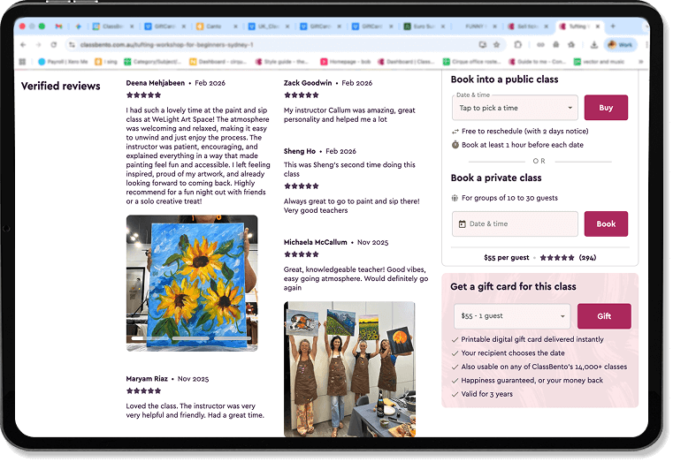Click the Book button

tap(606, 223)
